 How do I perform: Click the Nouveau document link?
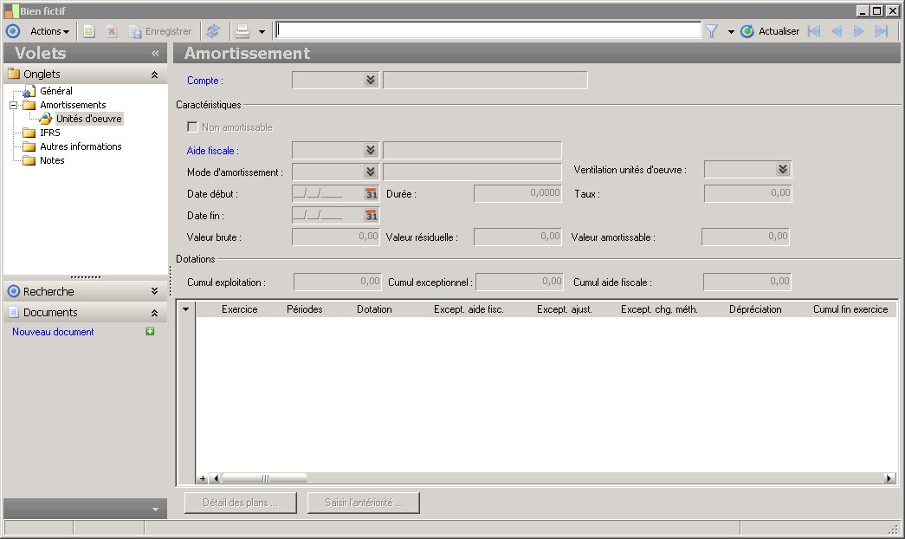click(53, 332)
